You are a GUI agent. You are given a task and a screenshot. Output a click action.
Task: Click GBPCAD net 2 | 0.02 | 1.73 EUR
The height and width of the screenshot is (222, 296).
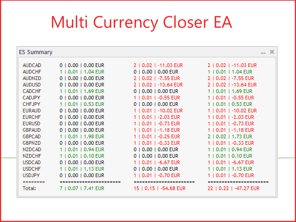coord(230,136)
